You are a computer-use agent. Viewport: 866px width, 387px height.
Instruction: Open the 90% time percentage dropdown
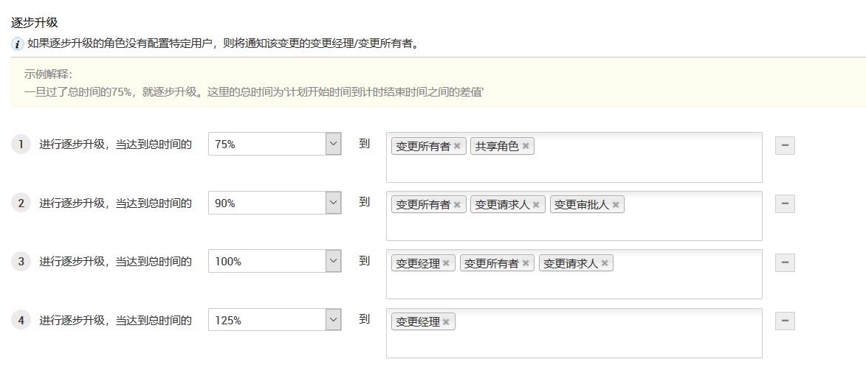[333, 203]
